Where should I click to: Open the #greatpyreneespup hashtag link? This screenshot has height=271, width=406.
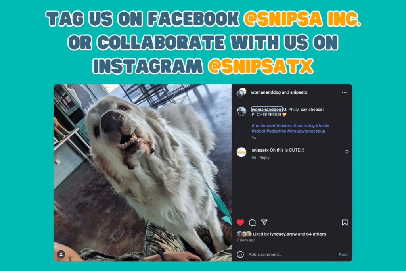coord(306,131)
